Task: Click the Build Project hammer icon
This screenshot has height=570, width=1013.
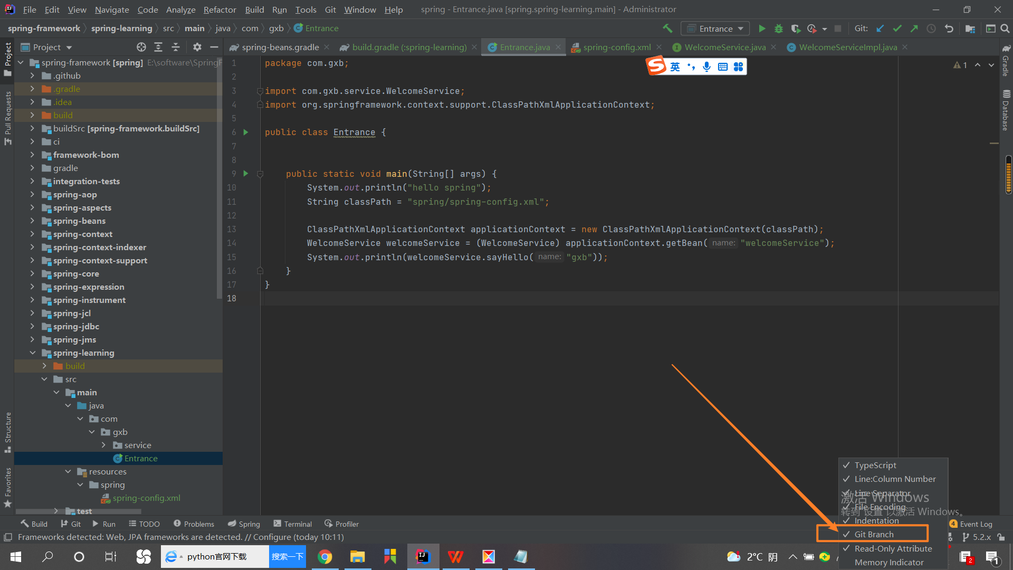Action: 667,28
